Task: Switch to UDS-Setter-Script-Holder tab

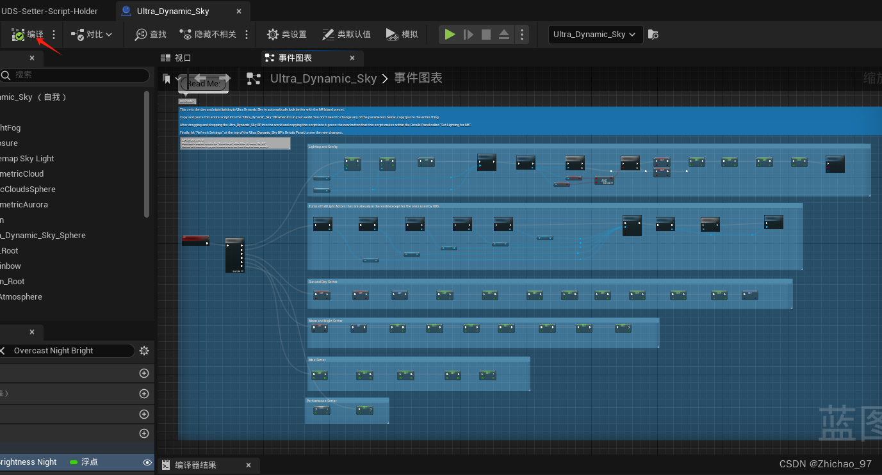Action: 49,11
